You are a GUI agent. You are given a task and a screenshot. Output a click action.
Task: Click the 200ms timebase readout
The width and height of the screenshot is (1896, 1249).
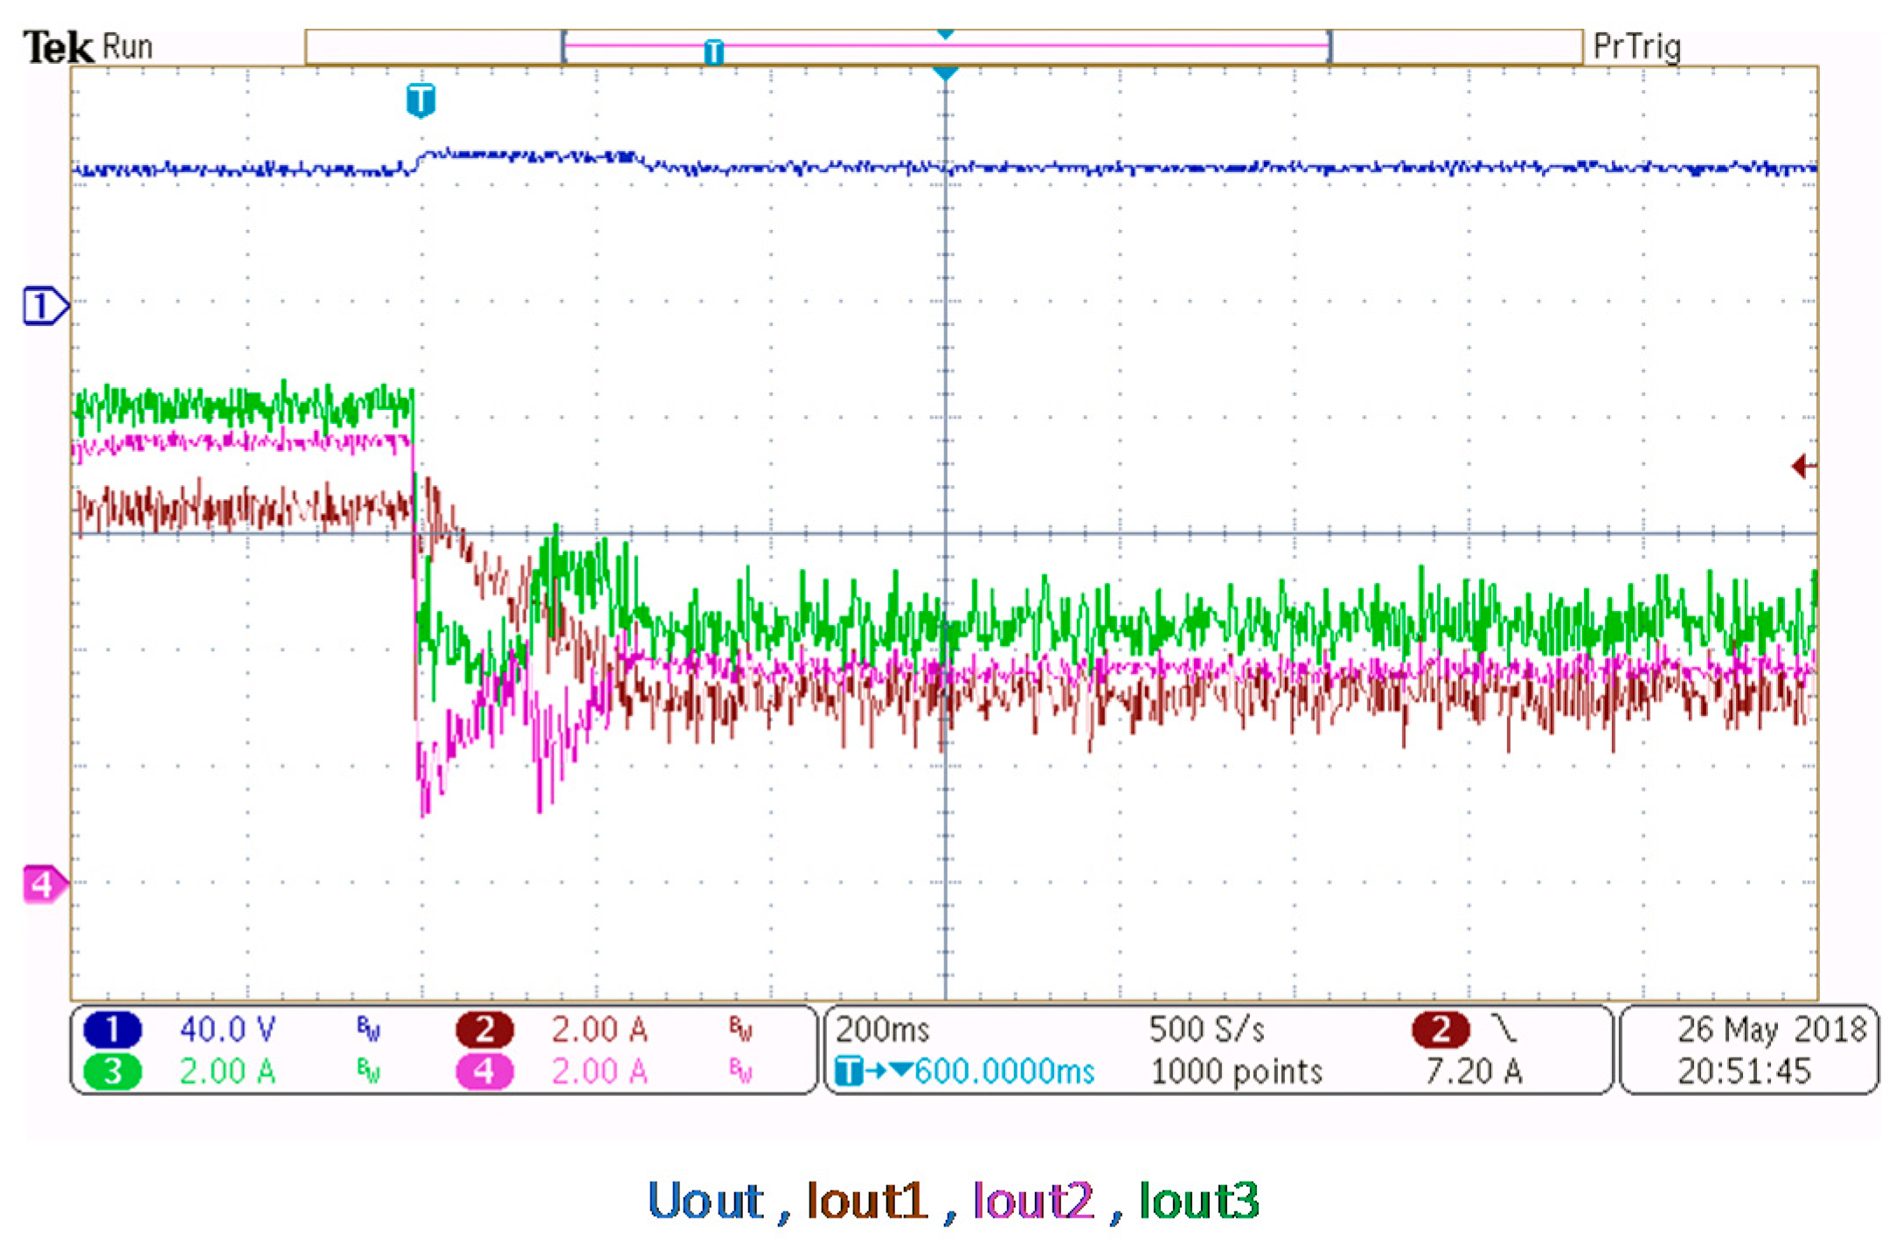(x=881, y=1029)
